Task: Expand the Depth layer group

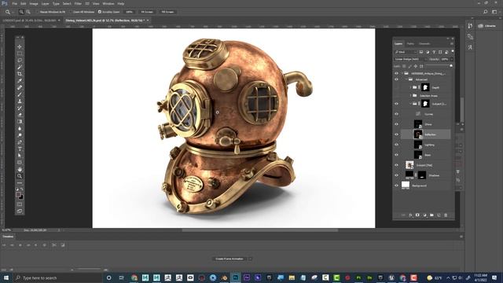Action: [410, 87]
